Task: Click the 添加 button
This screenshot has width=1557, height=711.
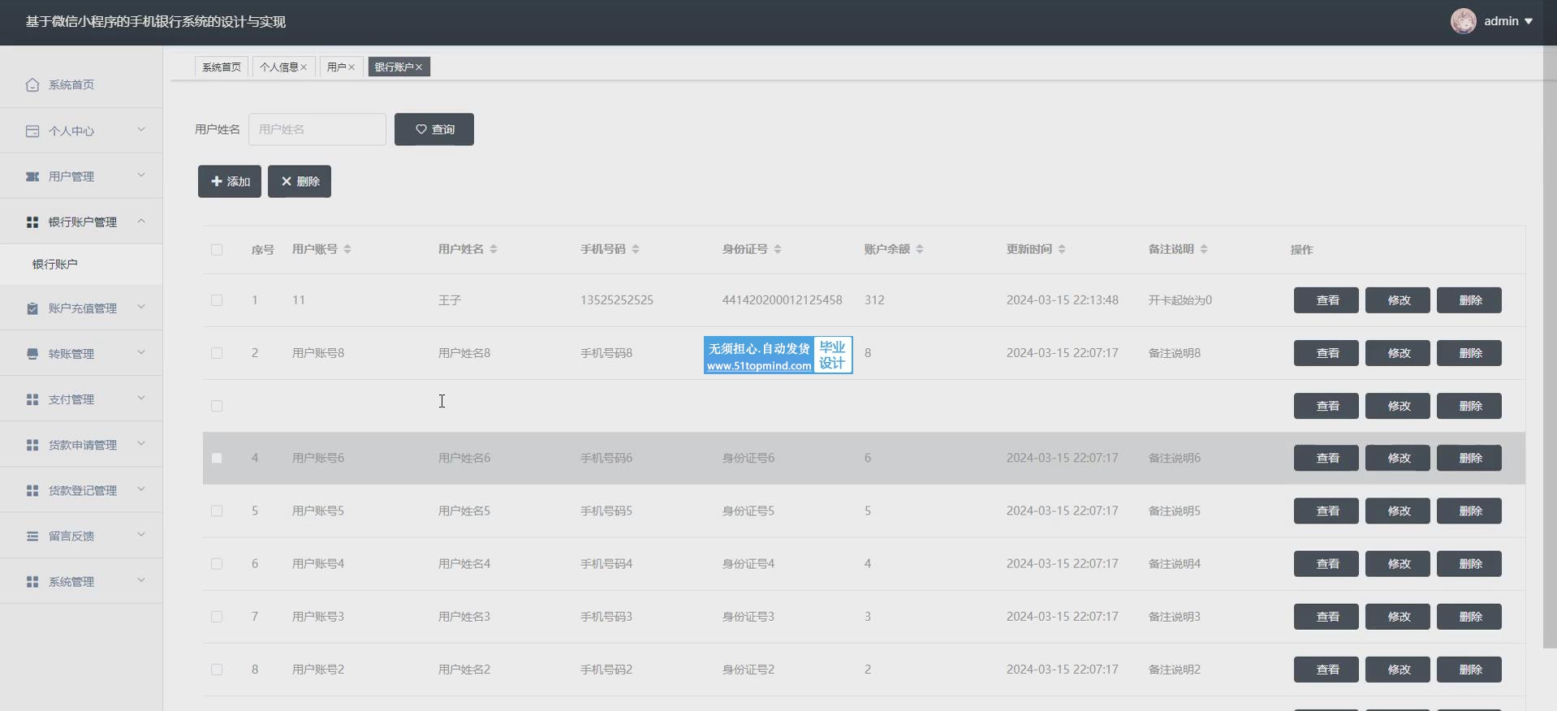Action: coord(230,181)
